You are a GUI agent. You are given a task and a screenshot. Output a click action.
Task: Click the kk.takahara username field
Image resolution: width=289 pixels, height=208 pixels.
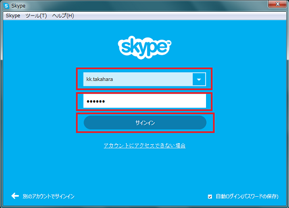pyautogui.click(x=138, y=79)
